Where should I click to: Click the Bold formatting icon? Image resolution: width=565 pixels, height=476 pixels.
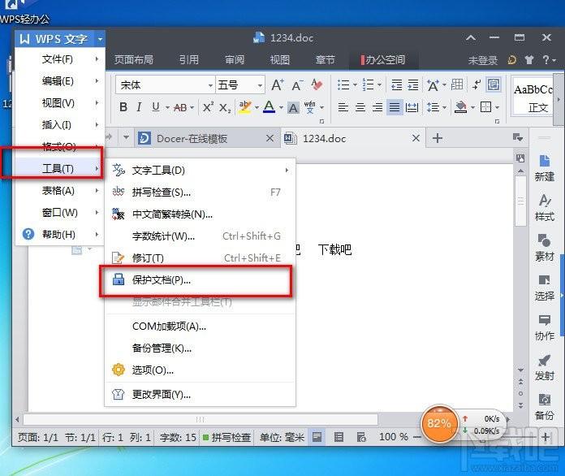pos(123,107)
